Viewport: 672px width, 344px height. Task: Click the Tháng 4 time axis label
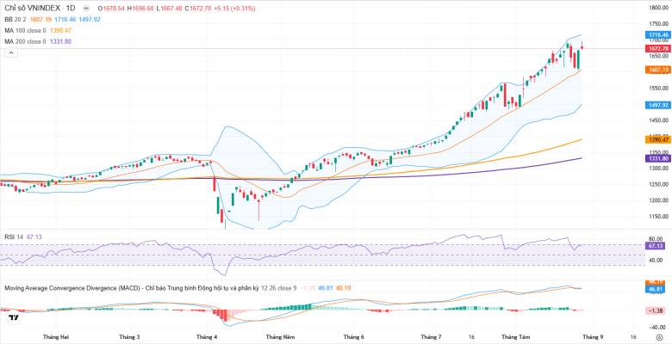click(205, 337)
